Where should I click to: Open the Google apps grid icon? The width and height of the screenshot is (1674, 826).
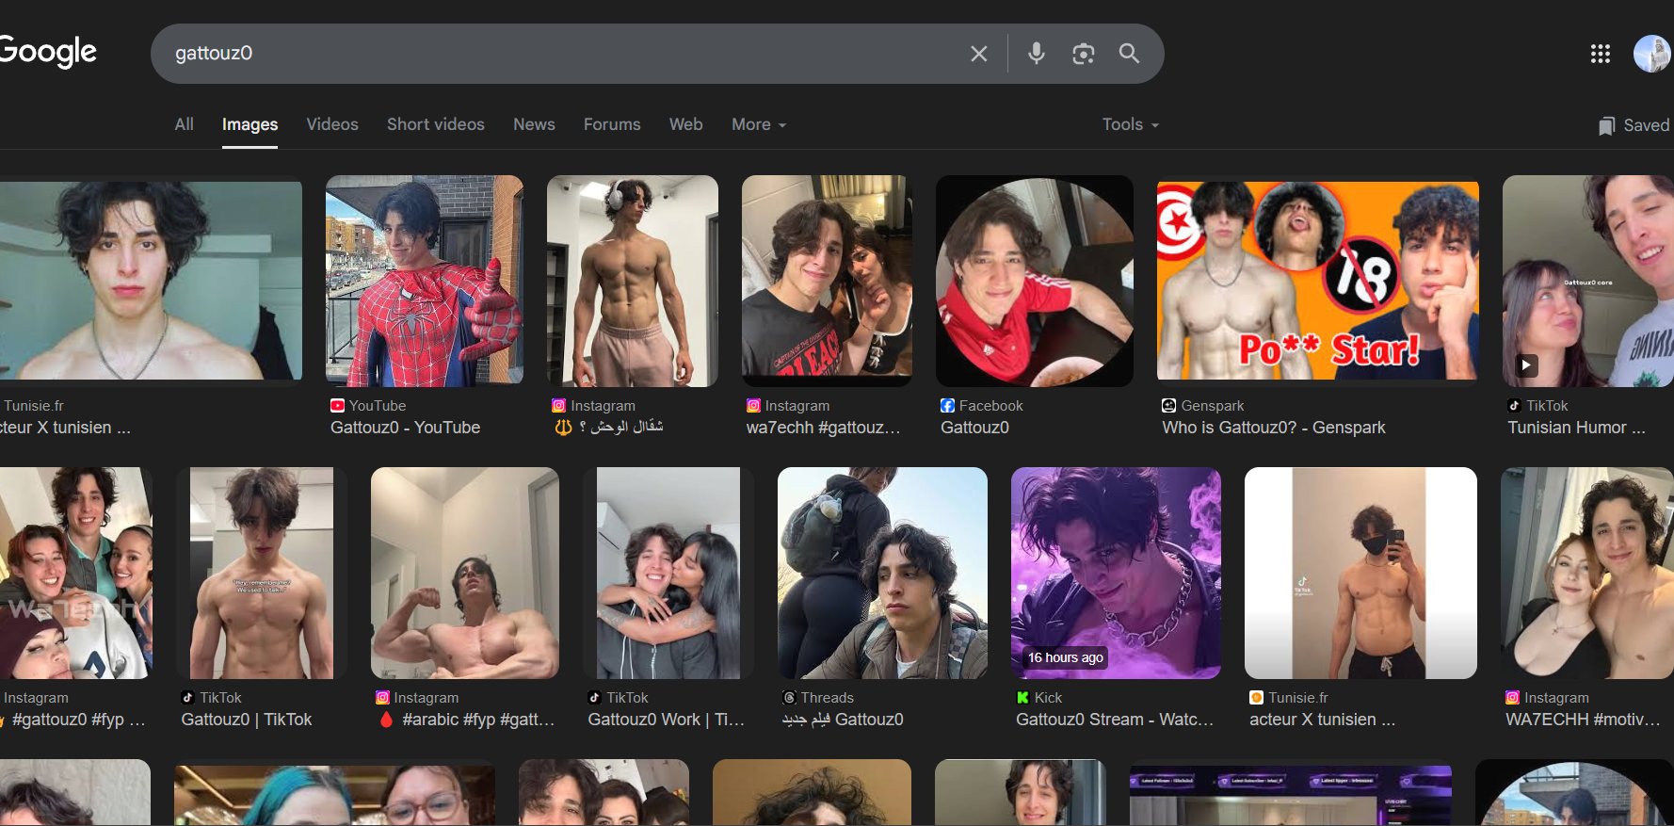click(x=1601, y=54)
